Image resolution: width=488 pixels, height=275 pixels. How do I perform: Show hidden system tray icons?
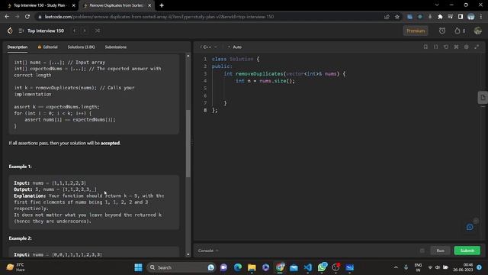point(396,267)
